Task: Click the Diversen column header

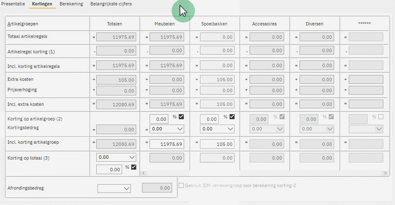Action: 315,24
